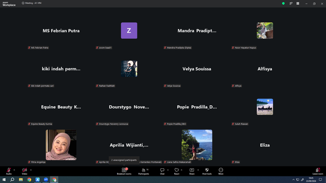This screenshot has height=183, width=326.
Task: Open the More options menu
Action: (221, 171)
